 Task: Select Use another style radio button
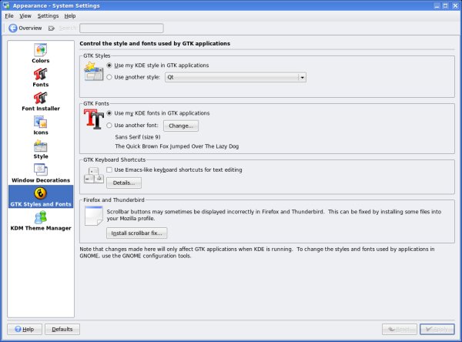[x=109, y=77]
